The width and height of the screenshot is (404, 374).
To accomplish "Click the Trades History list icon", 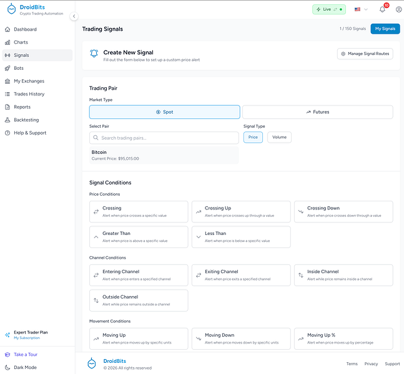I will click(x=7, y=94).
